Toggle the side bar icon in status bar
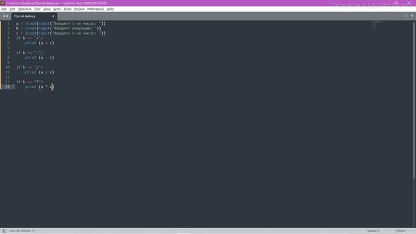The height and width of the screenshot is (234, 416). coord(5,231)
